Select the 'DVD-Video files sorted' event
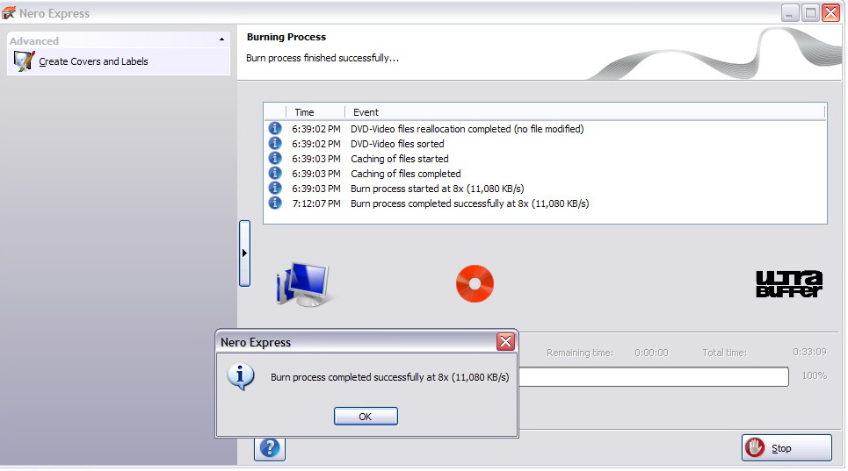This screenshot has width=848, height=471. (545, 144)
